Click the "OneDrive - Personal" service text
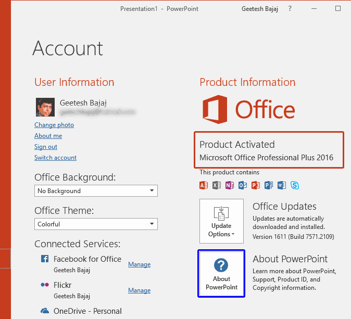The image size is (351, 319). coord(87,311)
